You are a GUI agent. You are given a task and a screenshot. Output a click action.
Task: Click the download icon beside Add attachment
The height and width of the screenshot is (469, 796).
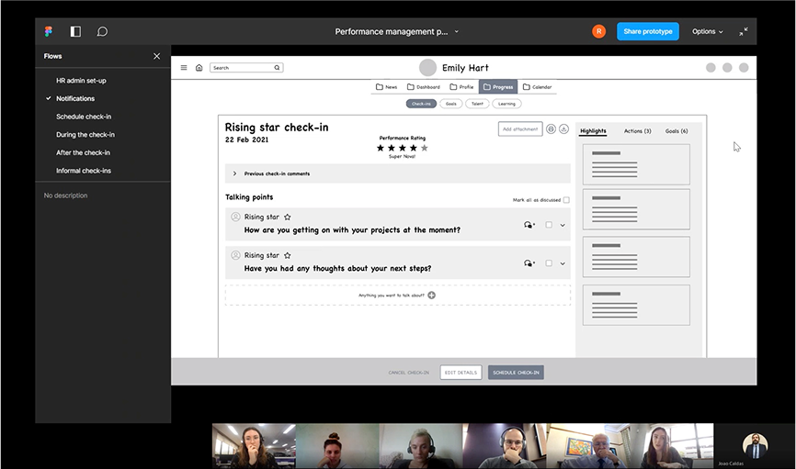pos(563,129)
